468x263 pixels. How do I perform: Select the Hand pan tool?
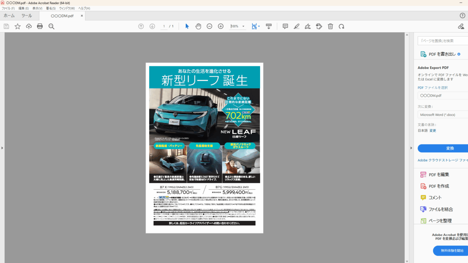pos(198,26)
